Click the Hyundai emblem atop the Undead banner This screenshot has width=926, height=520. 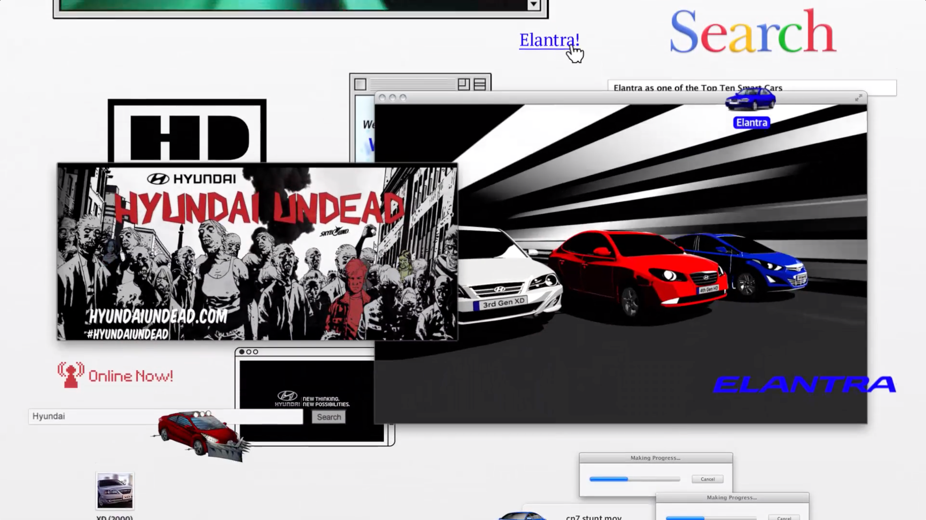pyautogui.click(x=158, y=179)
